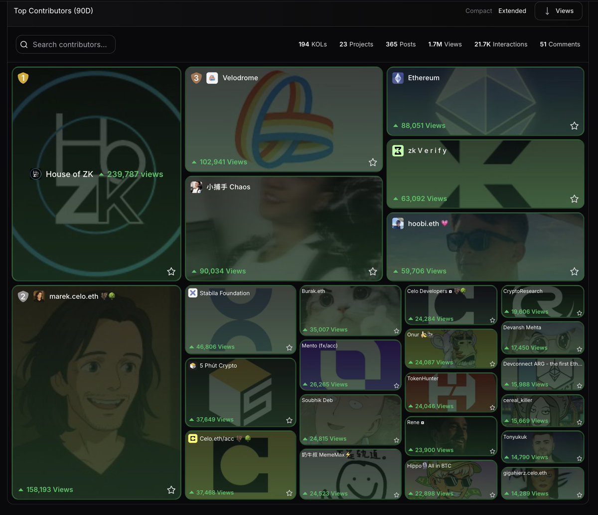The width and height of the screenshot is (598, 515).
Task: Click the Search contributors field
Action: tap(66, 44)
